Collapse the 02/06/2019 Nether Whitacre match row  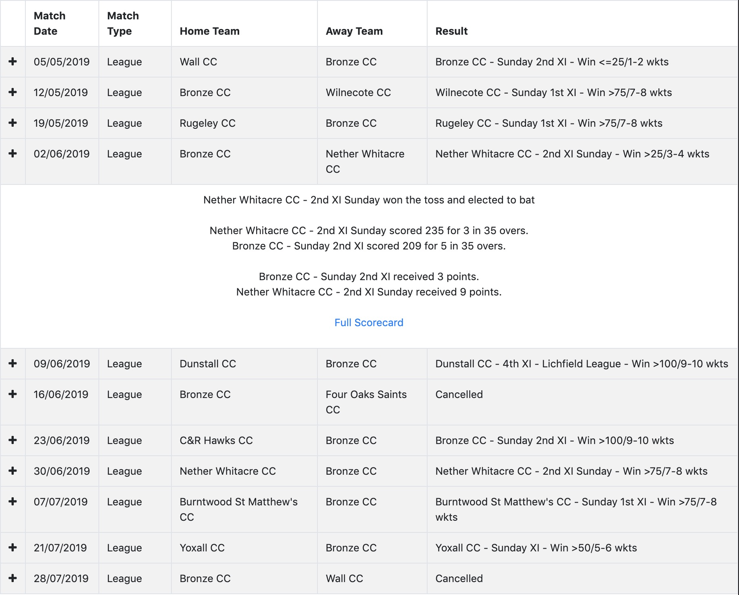tap(13, 153)
